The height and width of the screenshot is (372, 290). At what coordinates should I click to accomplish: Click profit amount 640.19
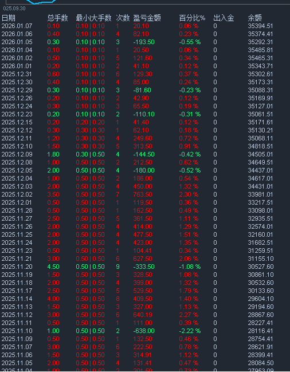[x=143, y=315]
